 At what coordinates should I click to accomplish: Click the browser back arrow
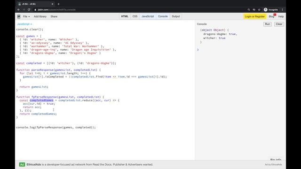pyautogui.click(x=19, y=9)
